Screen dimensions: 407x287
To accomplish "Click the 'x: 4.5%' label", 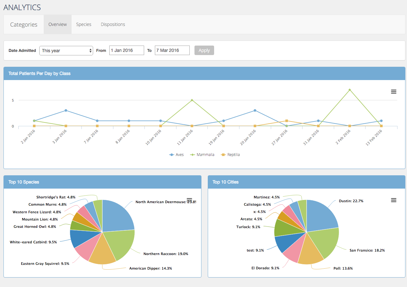I will tap(259, 212).
